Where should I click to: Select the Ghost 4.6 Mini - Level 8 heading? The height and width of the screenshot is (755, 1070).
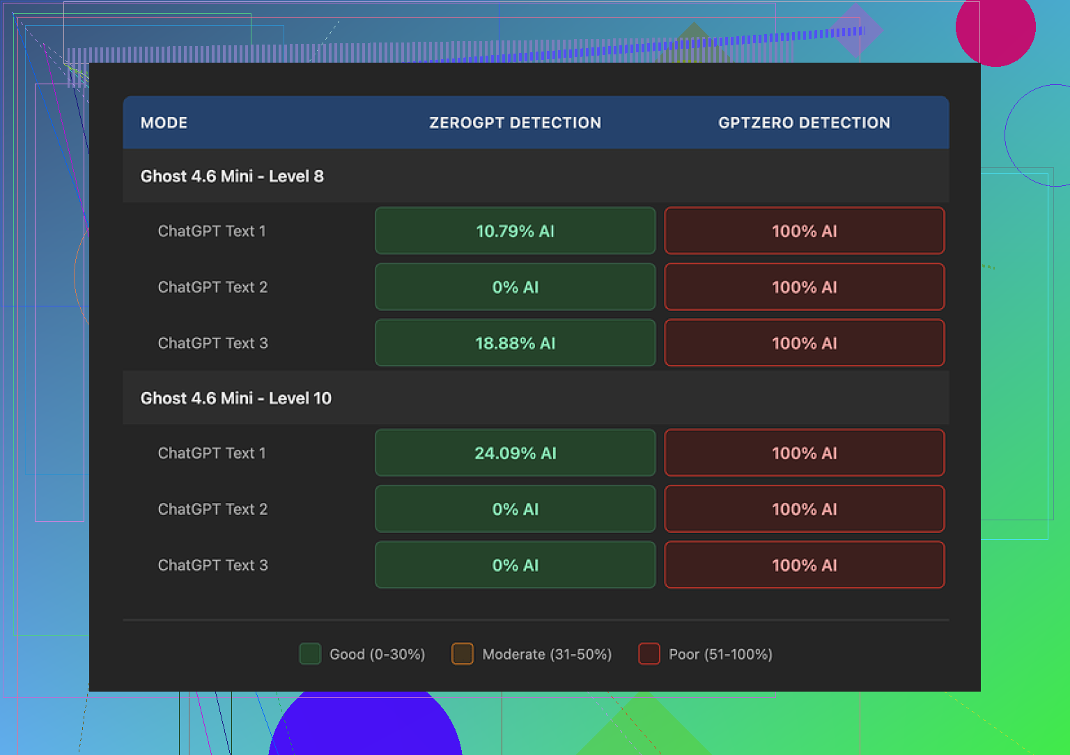tap(232, 176)
